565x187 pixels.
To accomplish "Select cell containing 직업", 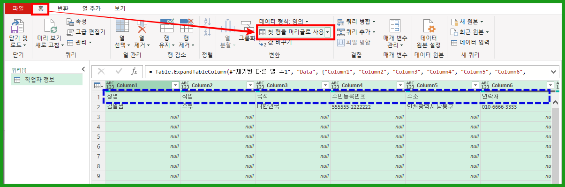I will tap(218, 97).
